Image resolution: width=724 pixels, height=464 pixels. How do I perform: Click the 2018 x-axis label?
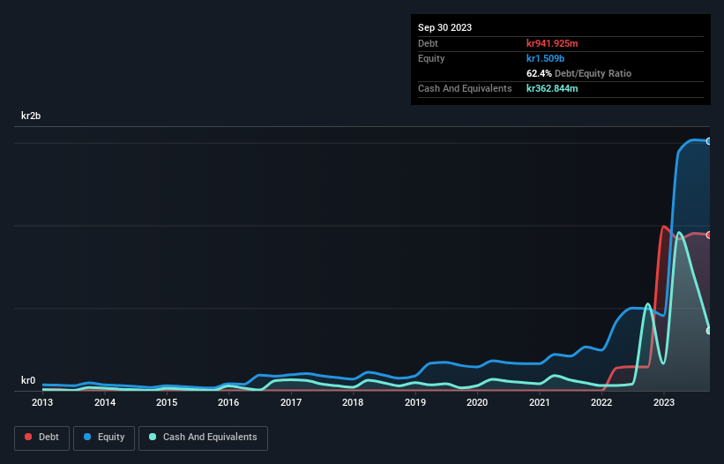(x=353, y=402)
